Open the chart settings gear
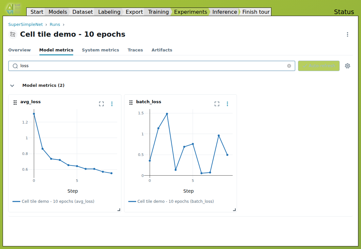This screenshot has width=361, height=249. (x=348, y=66)
